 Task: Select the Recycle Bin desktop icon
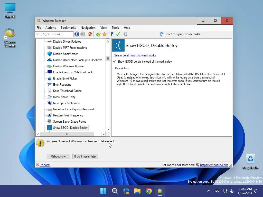tap(250, 162)
